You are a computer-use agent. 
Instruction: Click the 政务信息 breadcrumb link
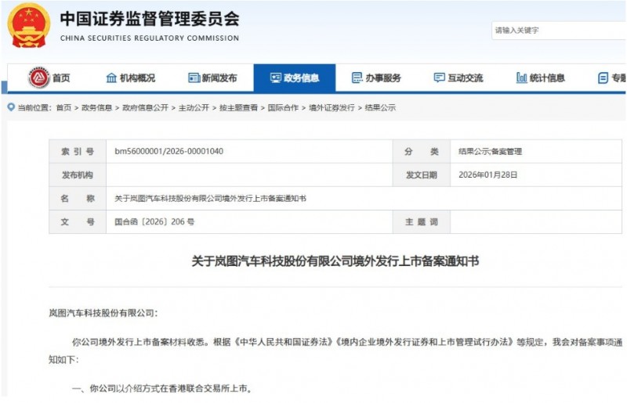pos(96,107)
